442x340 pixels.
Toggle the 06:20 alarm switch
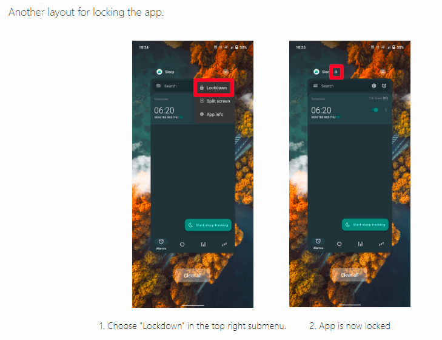pos(375,110)
